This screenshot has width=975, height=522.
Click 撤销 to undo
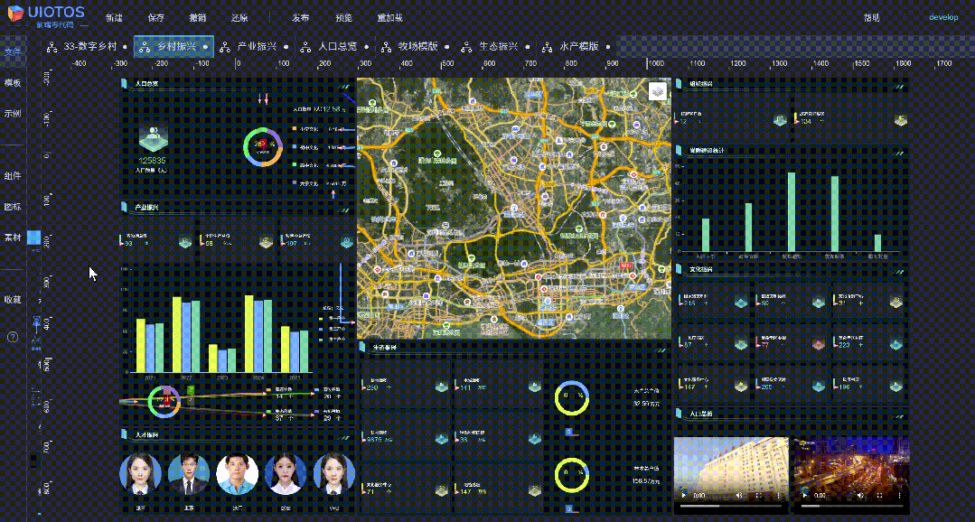coord(199,18)
